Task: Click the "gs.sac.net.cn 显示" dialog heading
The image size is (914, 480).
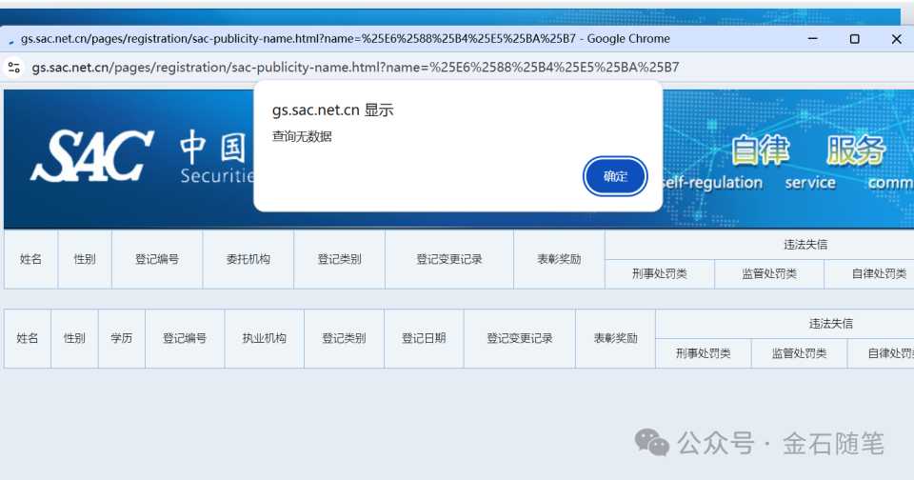Action: 333,110
